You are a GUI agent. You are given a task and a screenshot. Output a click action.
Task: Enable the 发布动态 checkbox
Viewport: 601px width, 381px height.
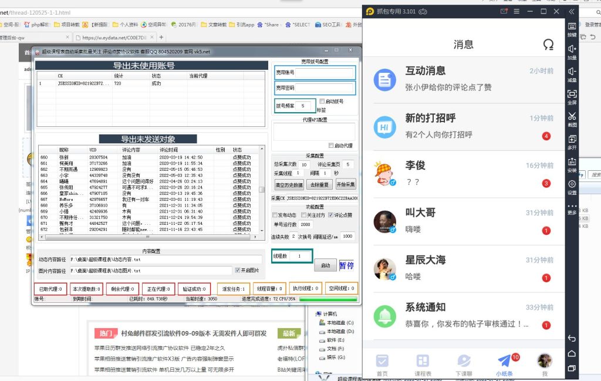point(275,215)
